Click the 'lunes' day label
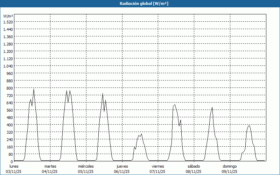The height and width of the screenshot is (175, 280). pos(14,166)
